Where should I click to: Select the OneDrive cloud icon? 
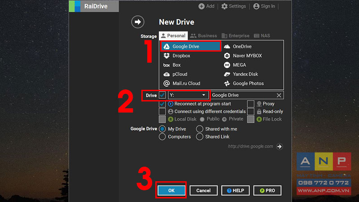pos(227,47)
